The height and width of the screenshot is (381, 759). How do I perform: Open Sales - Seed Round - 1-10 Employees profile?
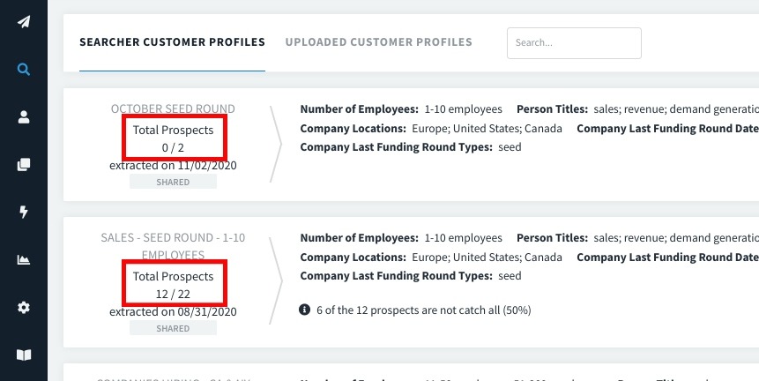point(173,246)
